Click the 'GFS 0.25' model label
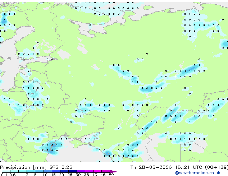This screenshot has width=228, height=176. (x=61, y=167)
